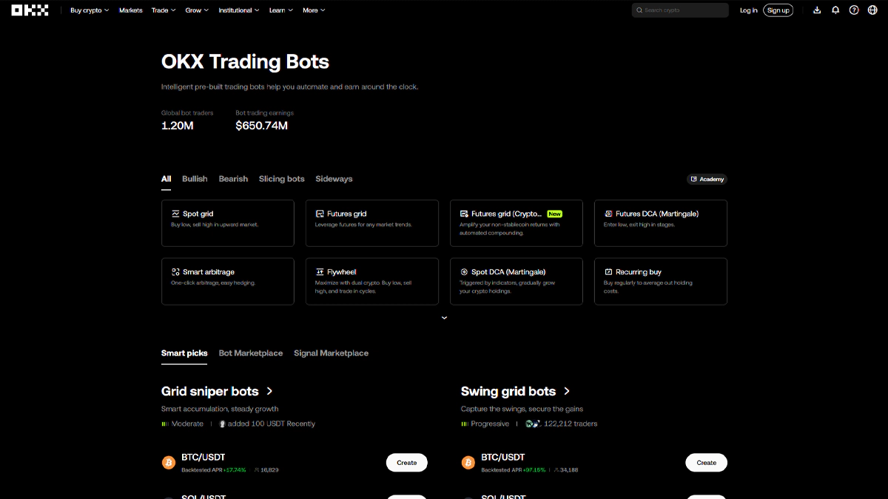Open the Spot grid bot card
888x499 pixels.
click(227, 223)
